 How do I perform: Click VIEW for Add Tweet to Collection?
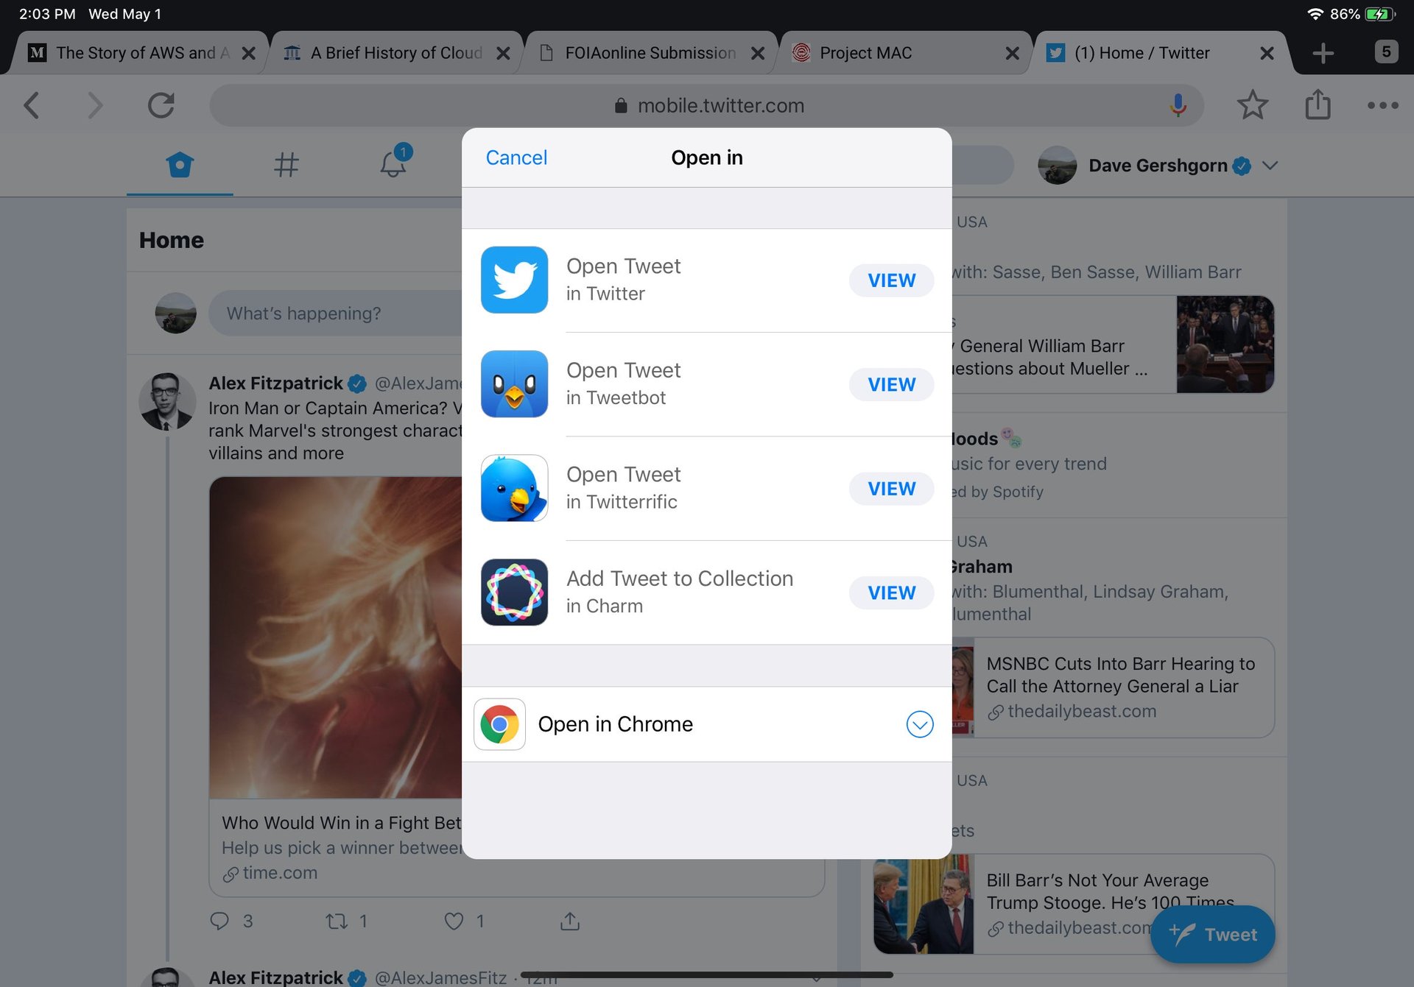[x=891, y=592]
